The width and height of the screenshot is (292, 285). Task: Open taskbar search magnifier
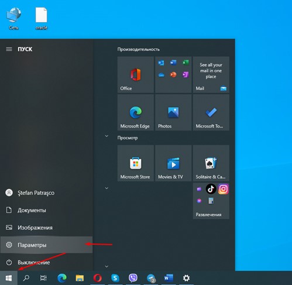point(26,278)
